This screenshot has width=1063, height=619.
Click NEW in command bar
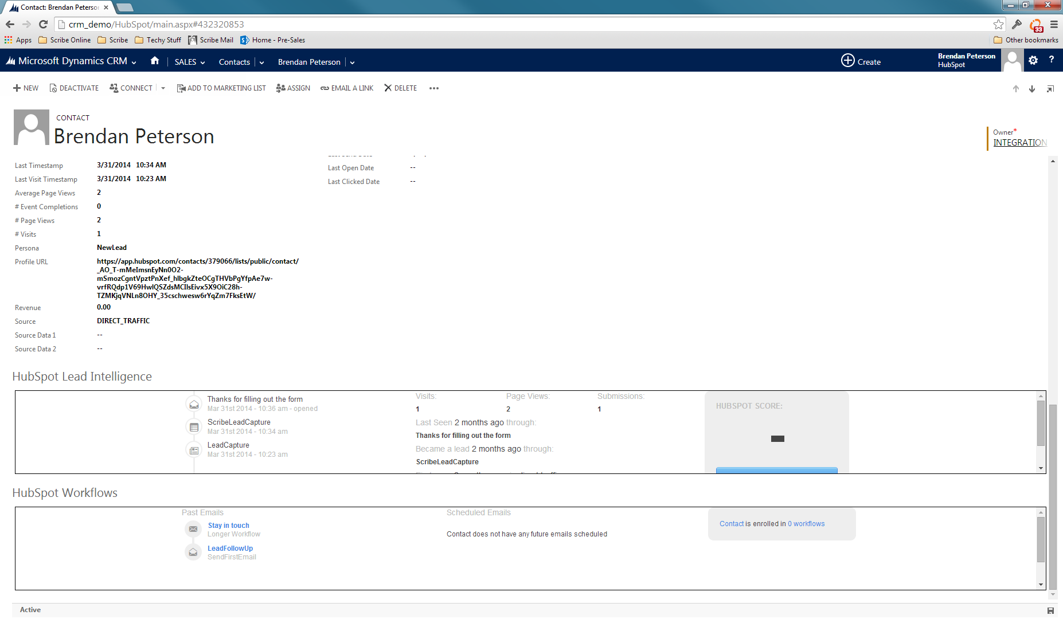coord(26,88)
